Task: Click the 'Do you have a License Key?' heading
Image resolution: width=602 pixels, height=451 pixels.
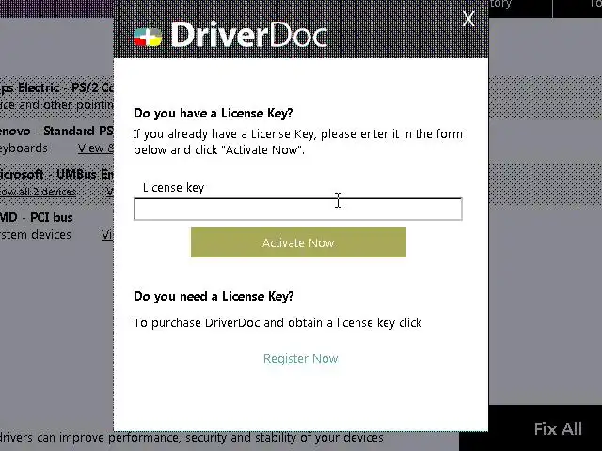Action: 214,113
